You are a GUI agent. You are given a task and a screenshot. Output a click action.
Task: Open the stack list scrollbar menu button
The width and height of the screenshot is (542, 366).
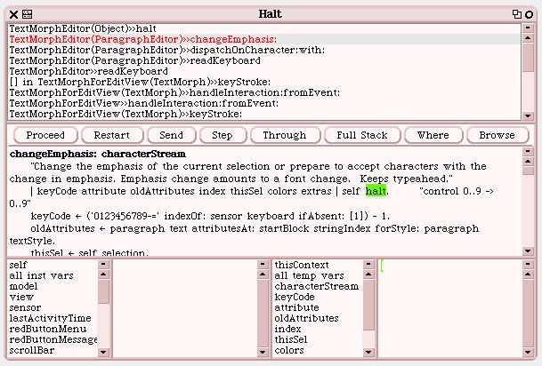coord(528,28)
